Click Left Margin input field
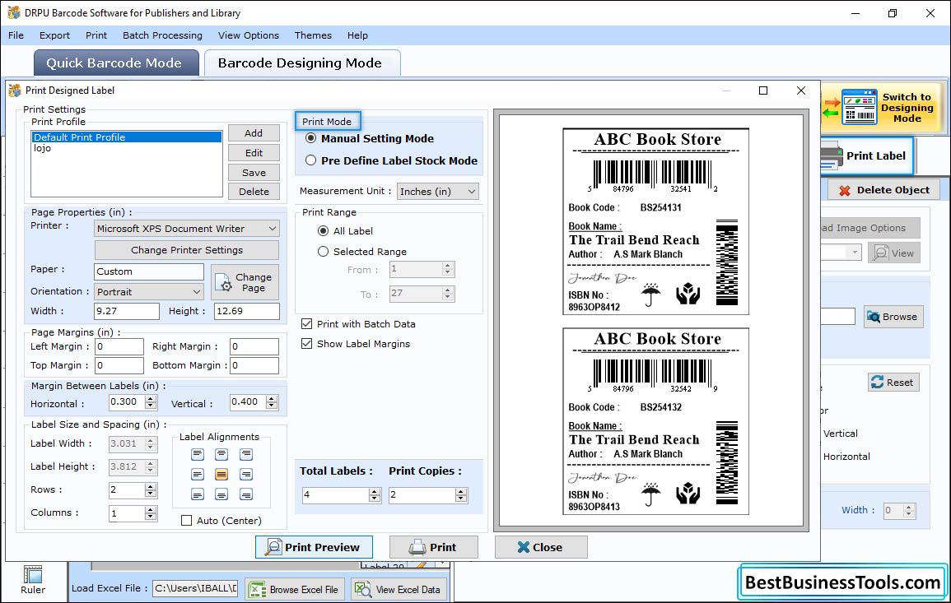This screenshot has height=603, width=951. point(119,346)
